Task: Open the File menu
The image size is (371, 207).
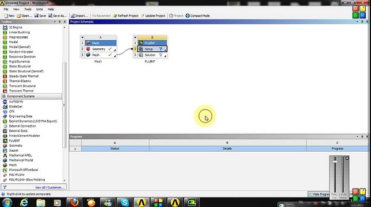Action: 6,9
